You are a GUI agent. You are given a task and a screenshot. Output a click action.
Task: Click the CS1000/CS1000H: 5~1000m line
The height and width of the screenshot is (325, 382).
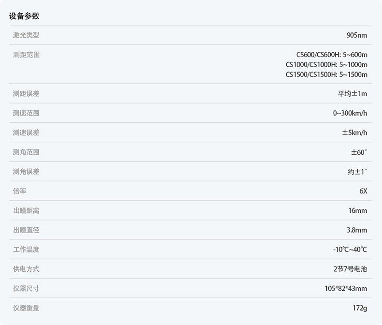(326, 65)
